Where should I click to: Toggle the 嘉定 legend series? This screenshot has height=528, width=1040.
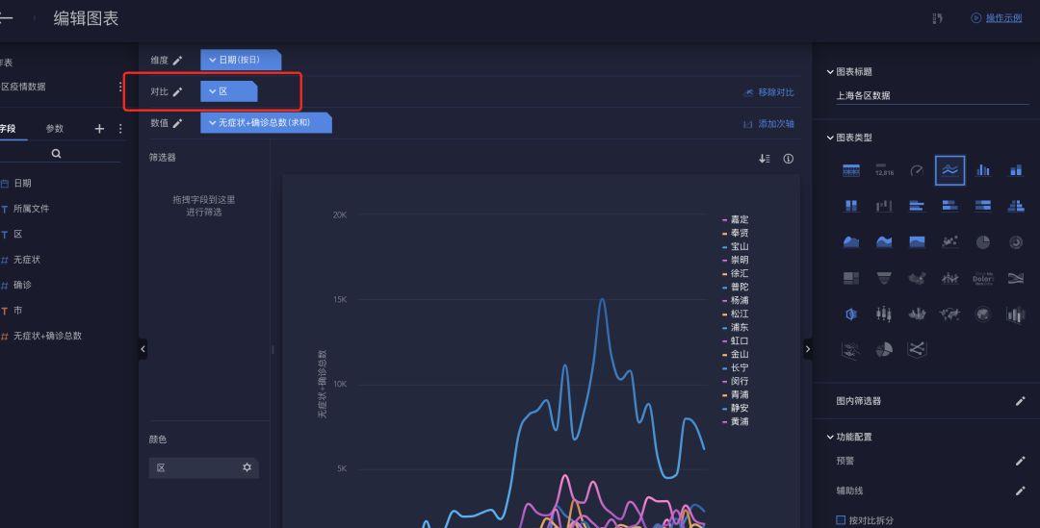point(736,219)
